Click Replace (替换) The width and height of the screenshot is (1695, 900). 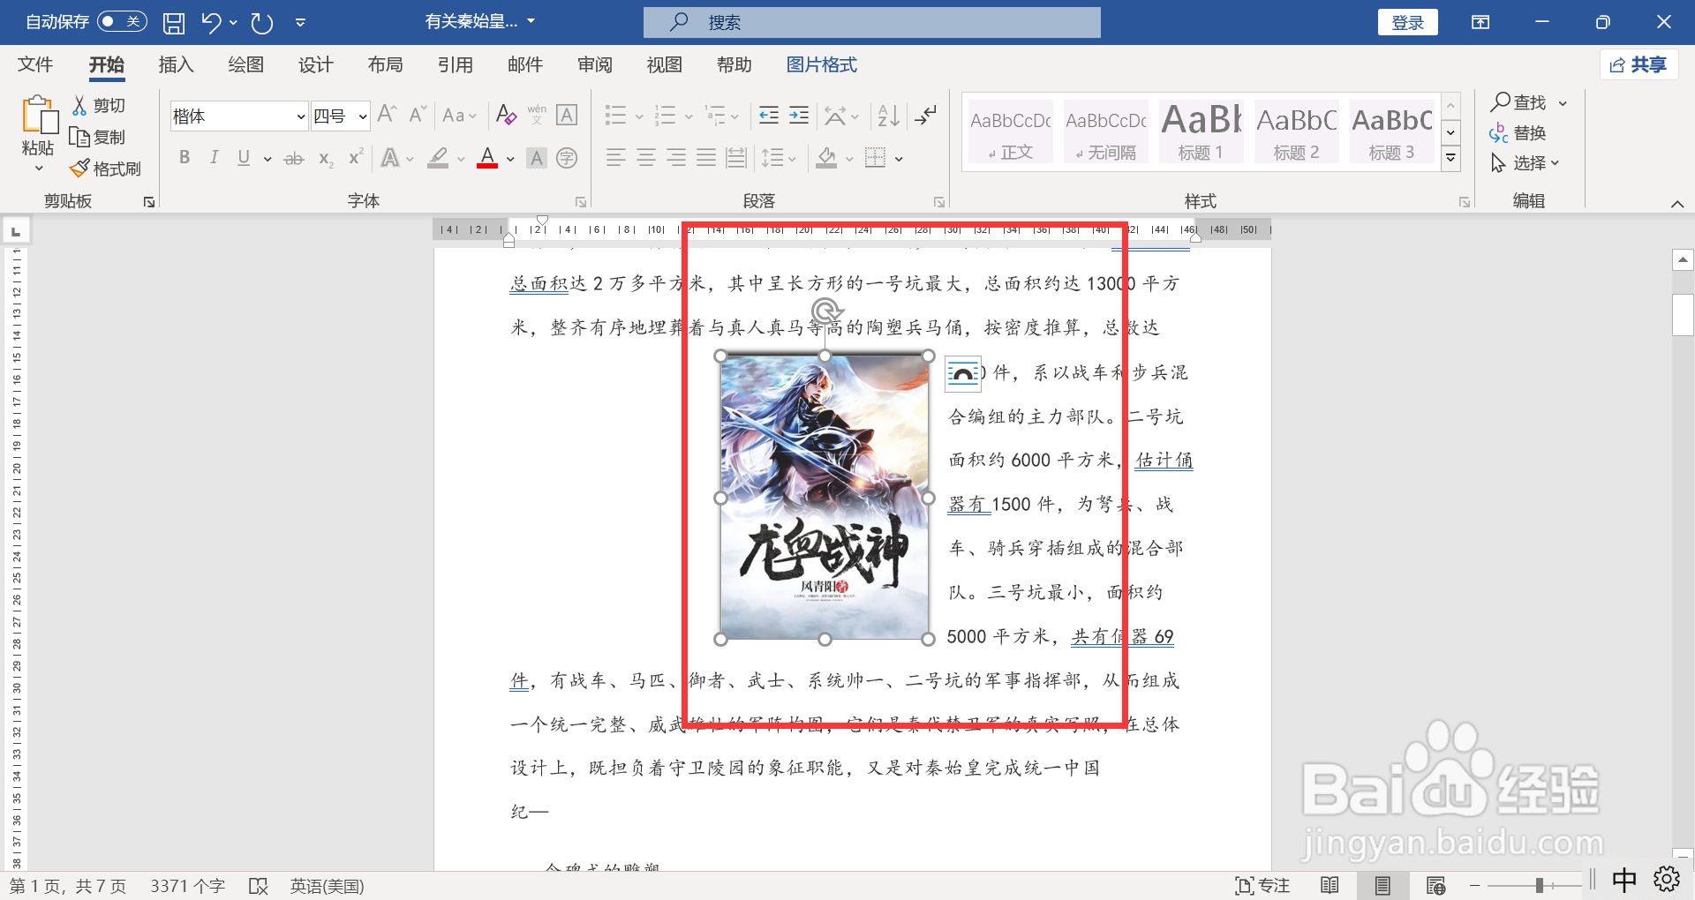tap(1518, 133)
